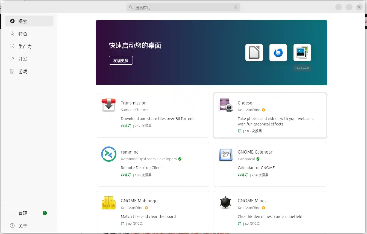Click the star icon beside 特色
This screenshot has width=367, height=234.
[12, 34]
